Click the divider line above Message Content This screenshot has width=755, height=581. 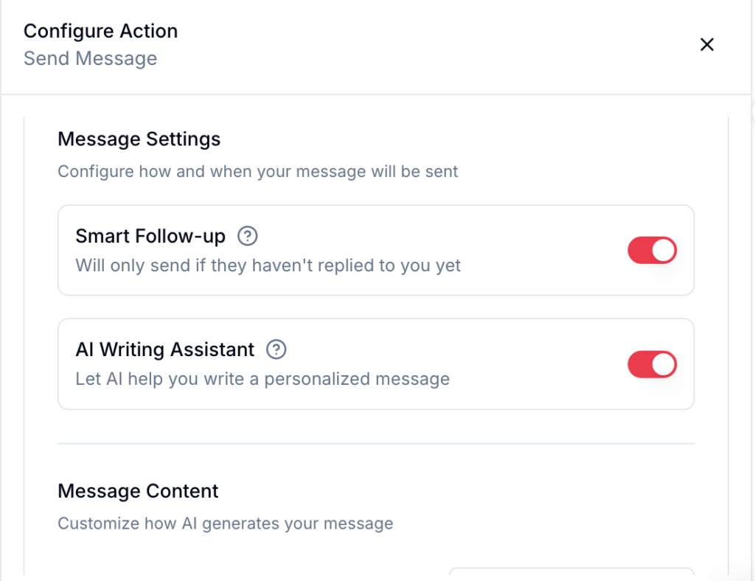pos(376,444)
